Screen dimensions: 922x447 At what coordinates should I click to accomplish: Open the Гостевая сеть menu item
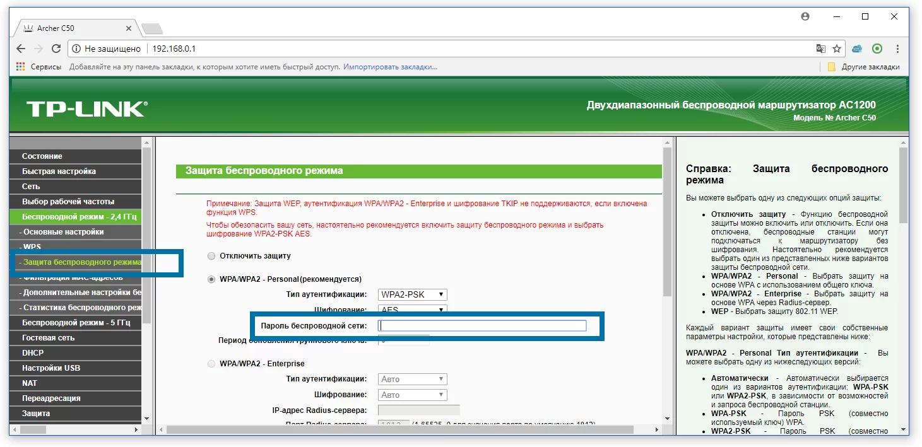48,338
